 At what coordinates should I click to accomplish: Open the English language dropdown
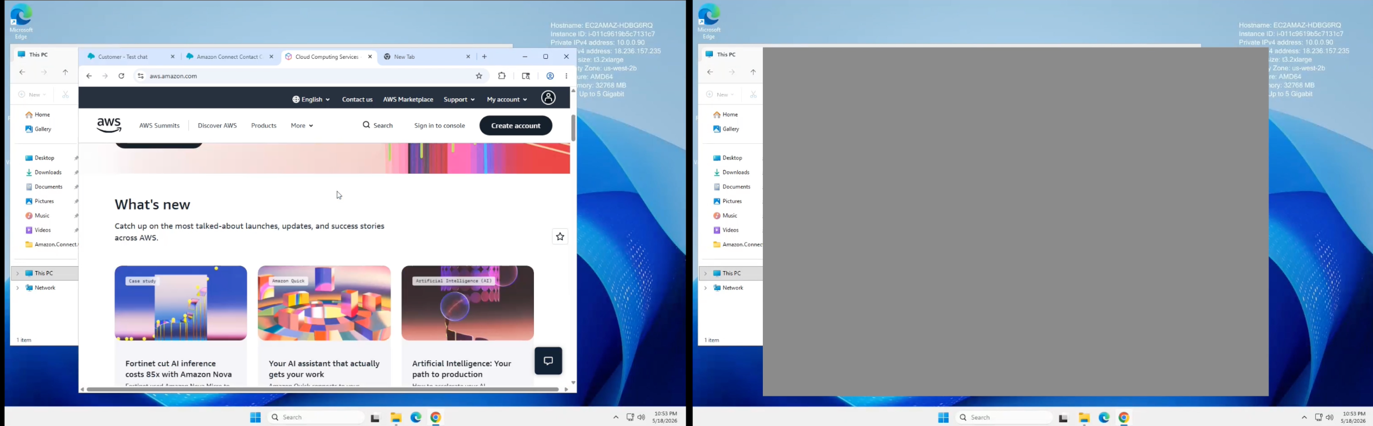pos(311,99)
